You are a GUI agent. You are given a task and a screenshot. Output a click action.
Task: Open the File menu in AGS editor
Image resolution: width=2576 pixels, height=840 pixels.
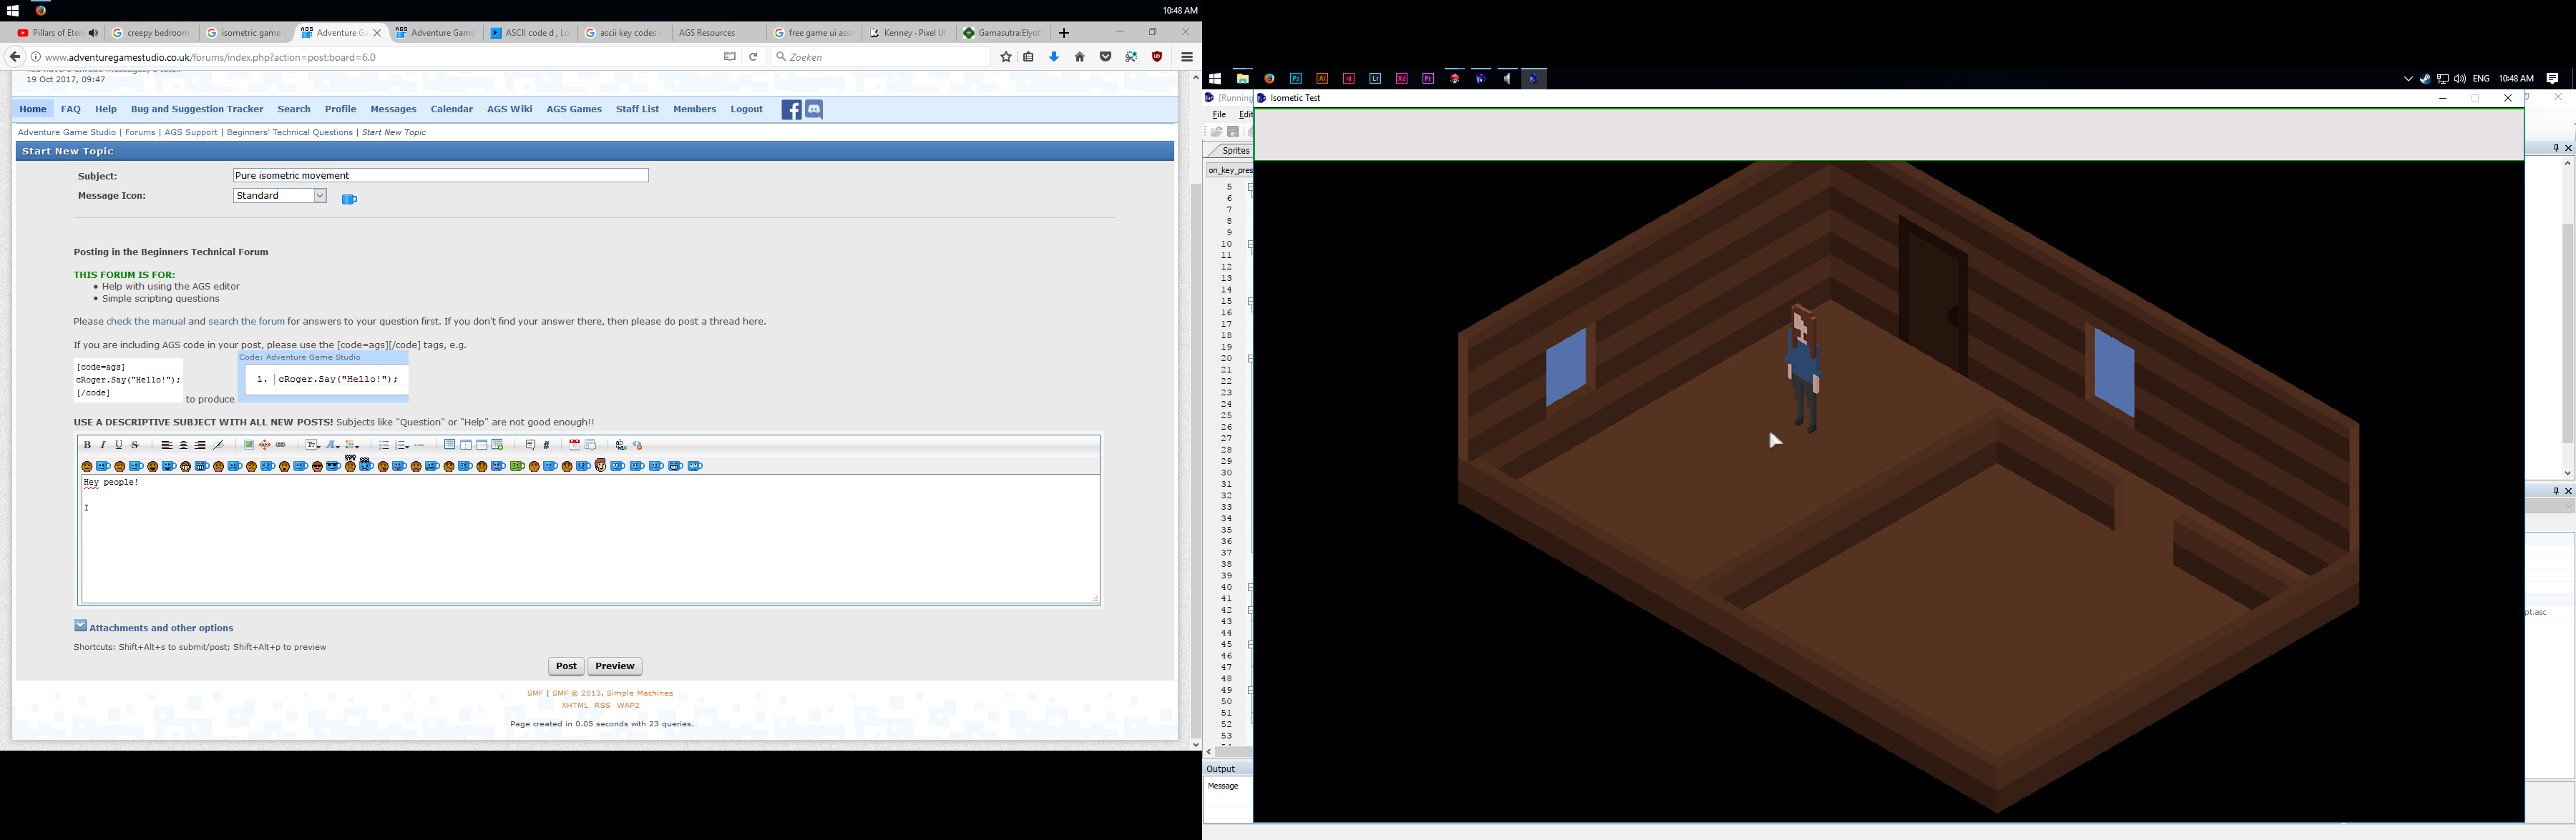coord(1219,115)
